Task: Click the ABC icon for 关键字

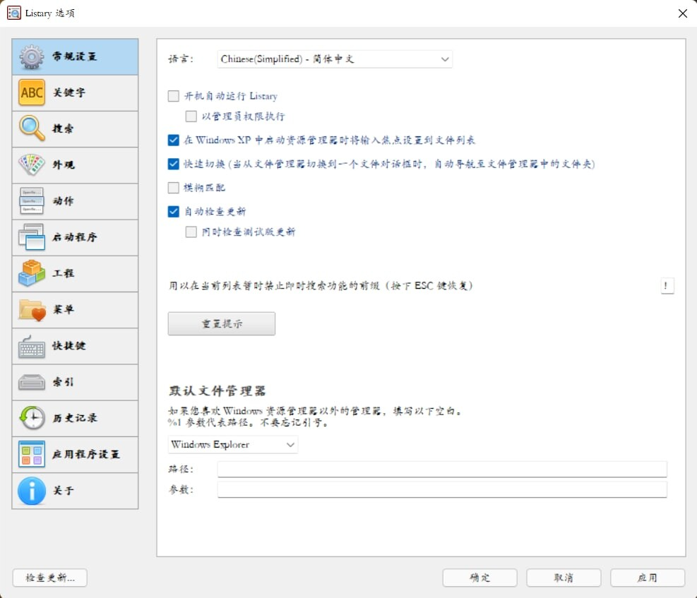Action: [x=32, y=92]
